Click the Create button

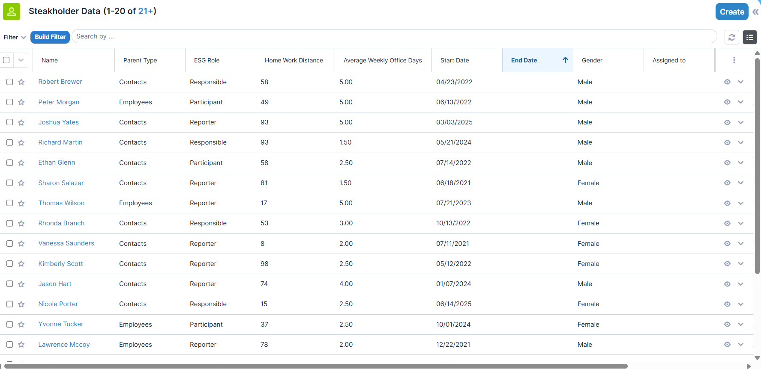732,12
